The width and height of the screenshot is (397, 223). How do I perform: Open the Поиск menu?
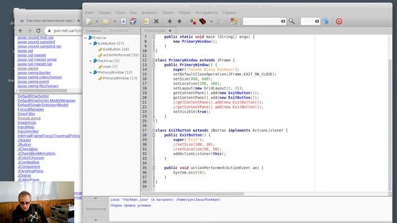pyautogui.click(x=120, y=12)
